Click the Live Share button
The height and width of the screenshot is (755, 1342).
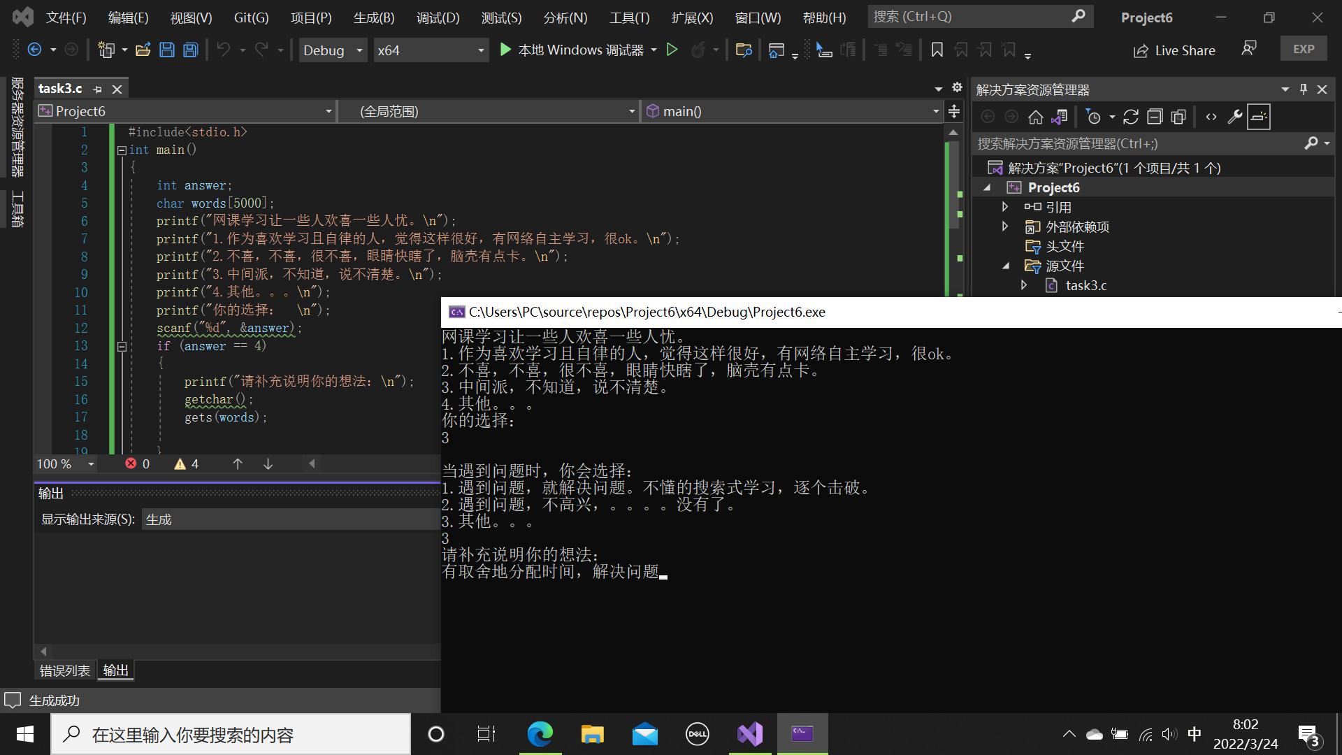coord(1175,50)
